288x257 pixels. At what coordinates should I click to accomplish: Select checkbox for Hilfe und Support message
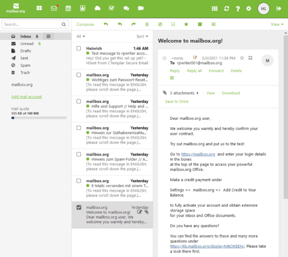[79, 102]
